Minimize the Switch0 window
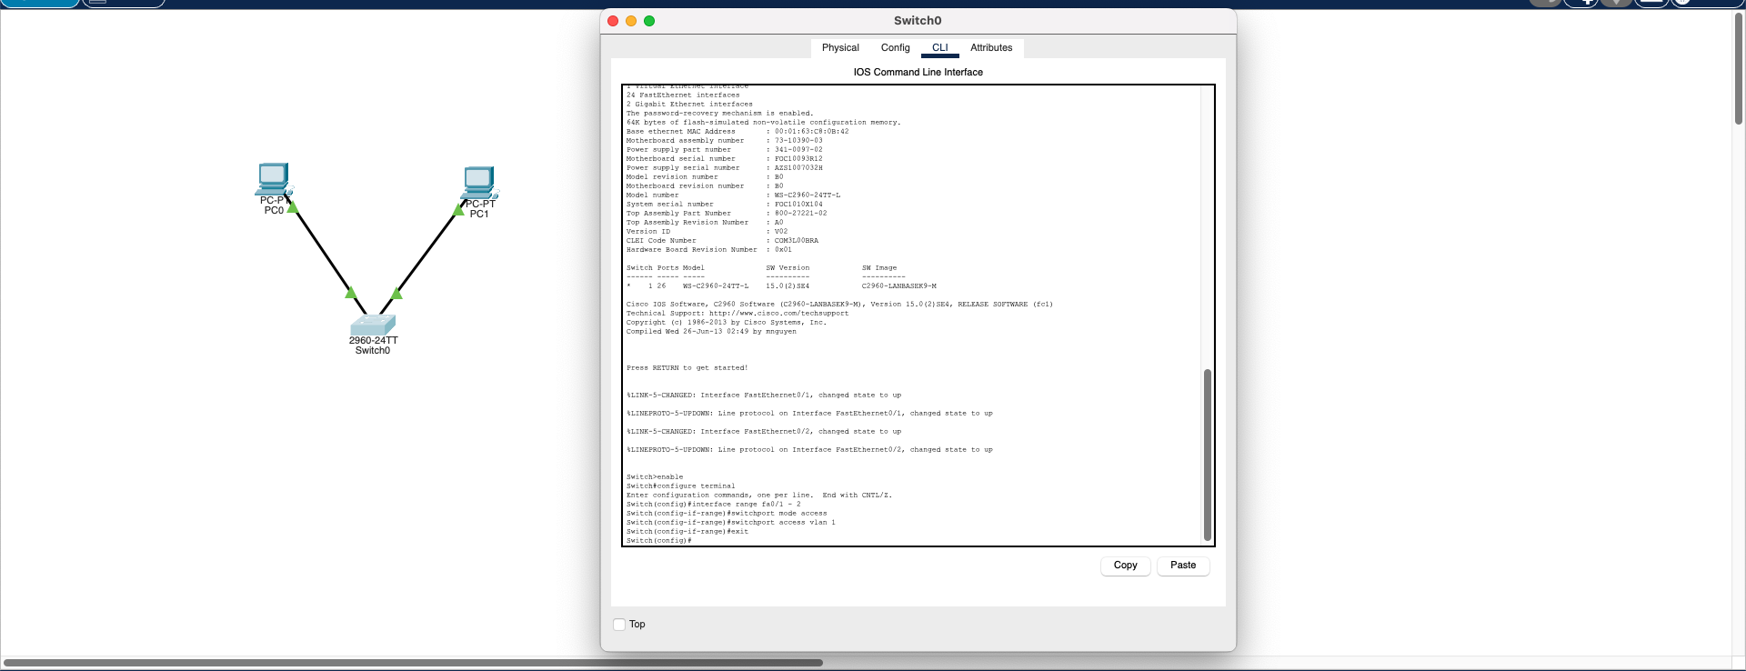Image resolution: width=1746 pixels, height=671 pixels. (631, 21)
